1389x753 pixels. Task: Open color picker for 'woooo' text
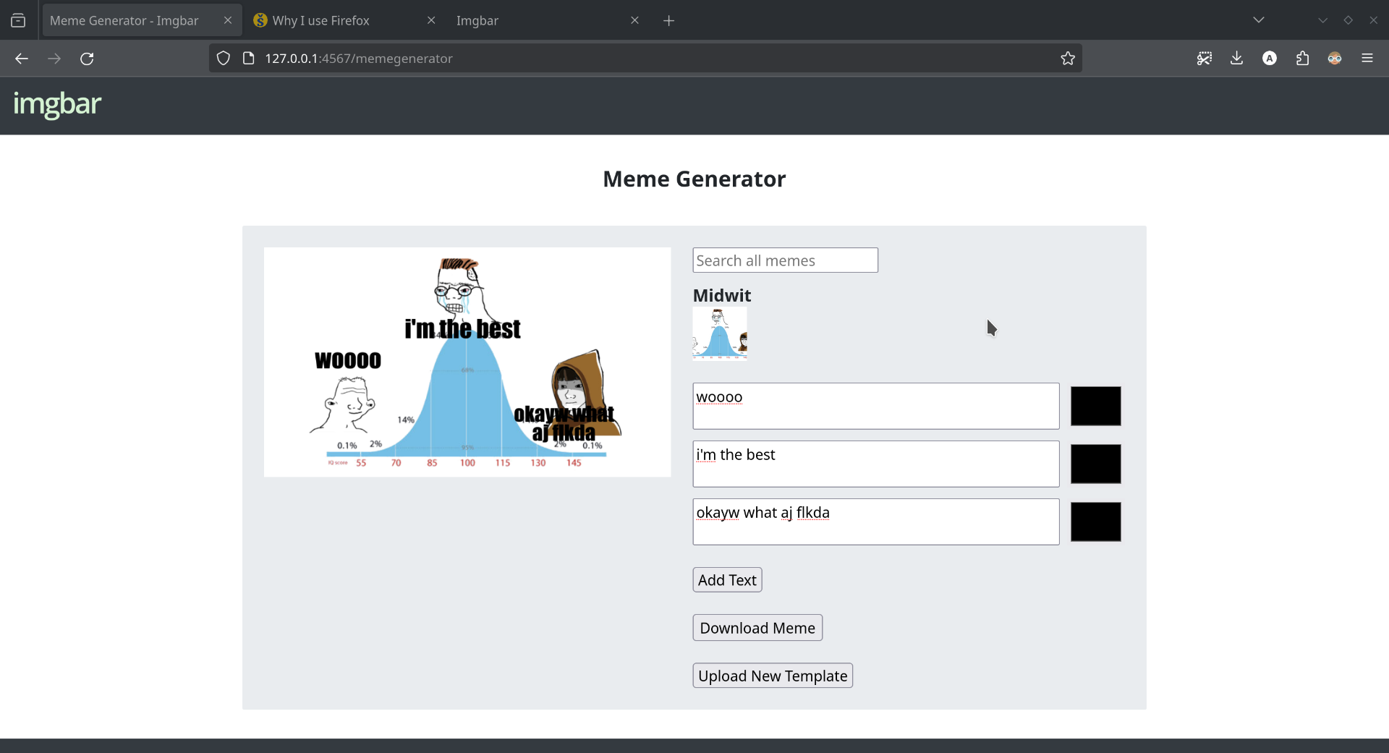[x=1096, y=406]
